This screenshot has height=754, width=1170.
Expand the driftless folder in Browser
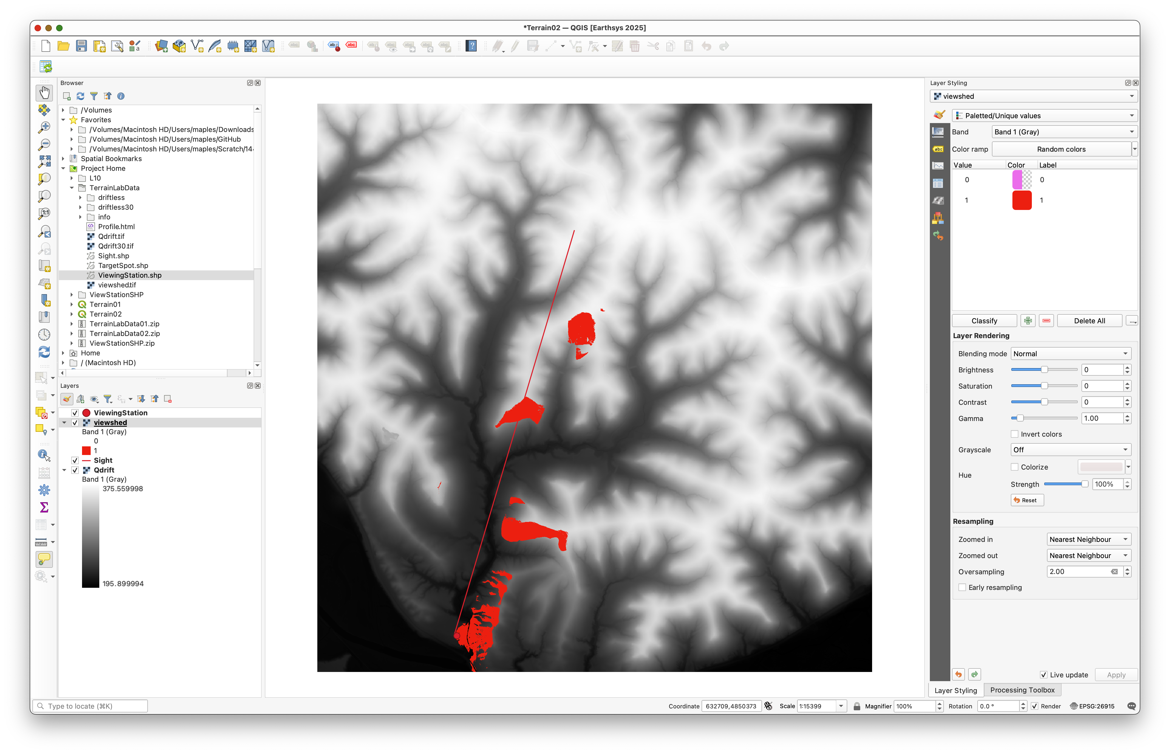80,198
